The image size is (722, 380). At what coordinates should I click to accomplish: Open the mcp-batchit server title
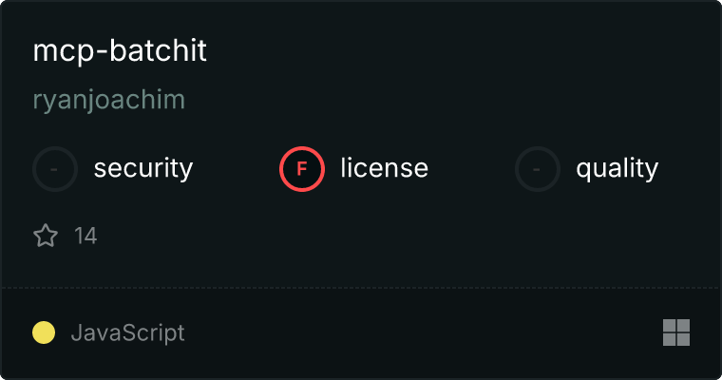click(120, 50)
